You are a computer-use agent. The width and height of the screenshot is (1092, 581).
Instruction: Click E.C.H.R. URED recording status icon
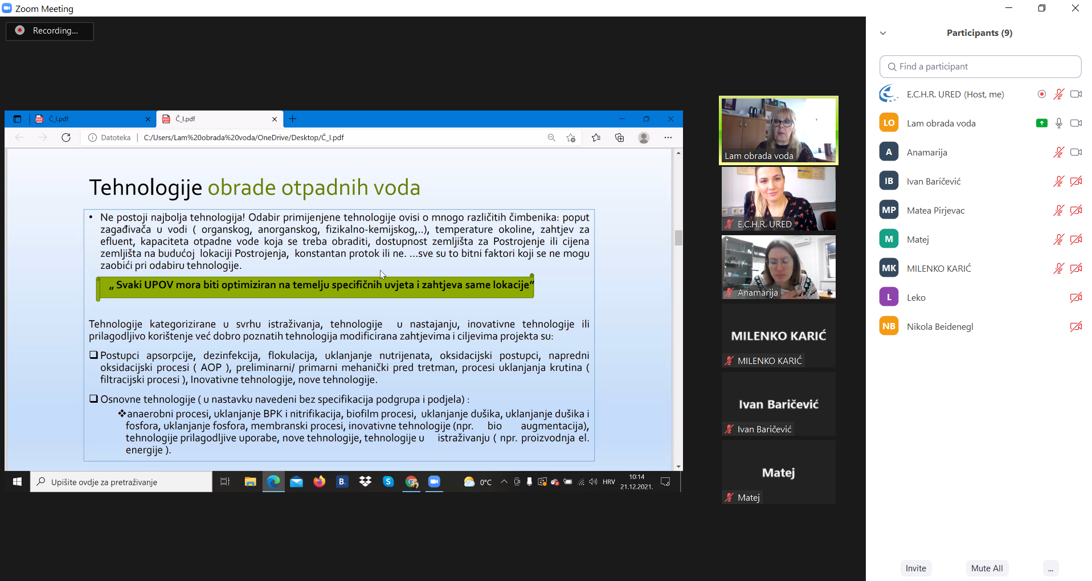point(1041,95)
